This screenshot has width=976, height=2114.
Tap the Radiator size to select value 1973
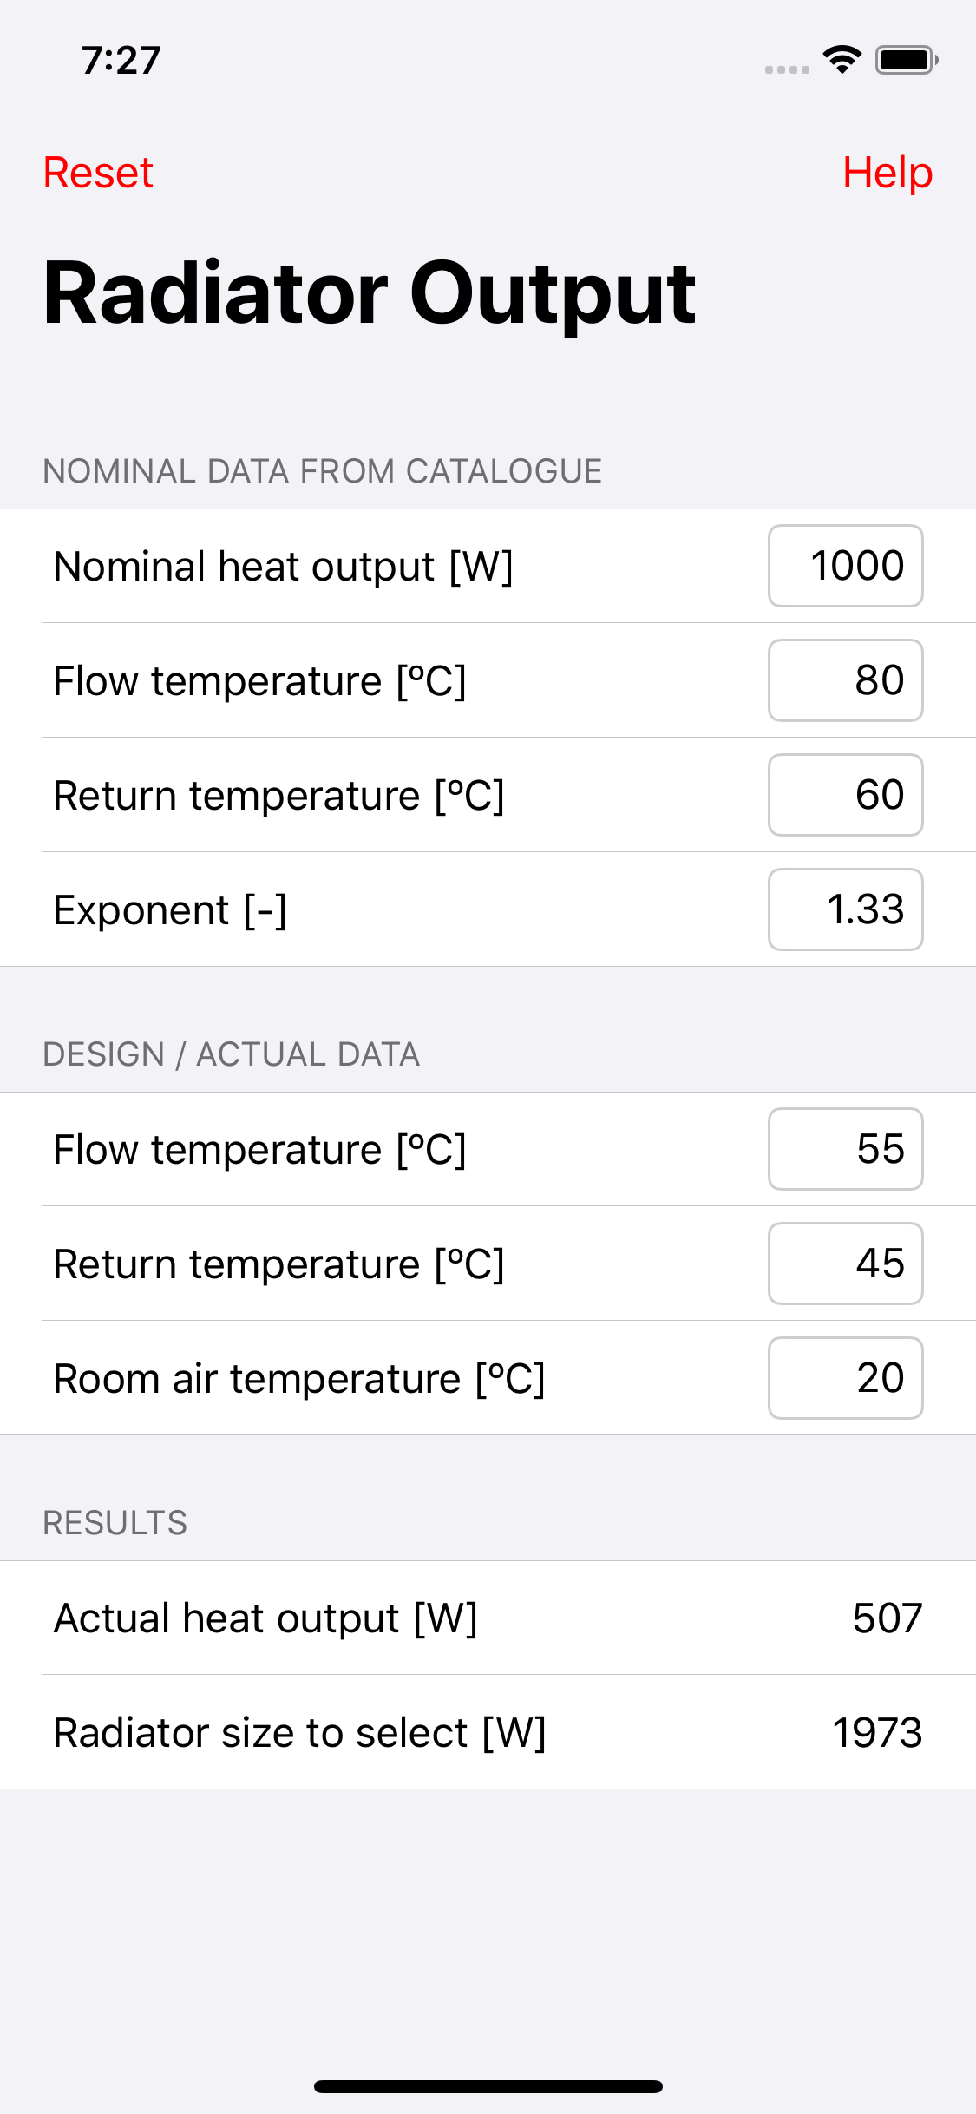point(876,1733)
